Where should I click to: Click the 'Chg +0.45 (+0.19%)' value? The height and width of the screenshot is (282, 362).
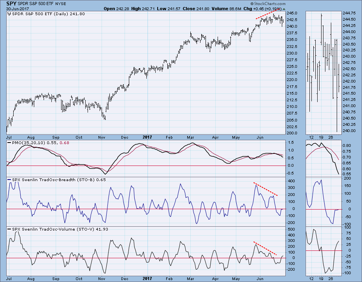pos(262,9)
